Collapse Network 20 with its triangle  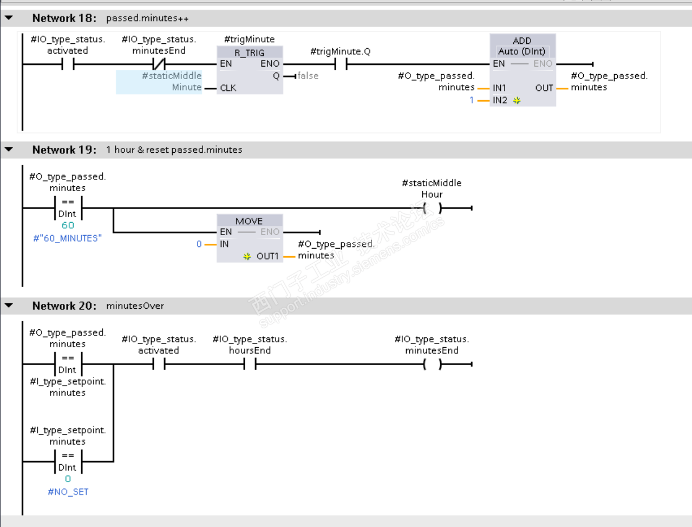(x=9, y=305)
